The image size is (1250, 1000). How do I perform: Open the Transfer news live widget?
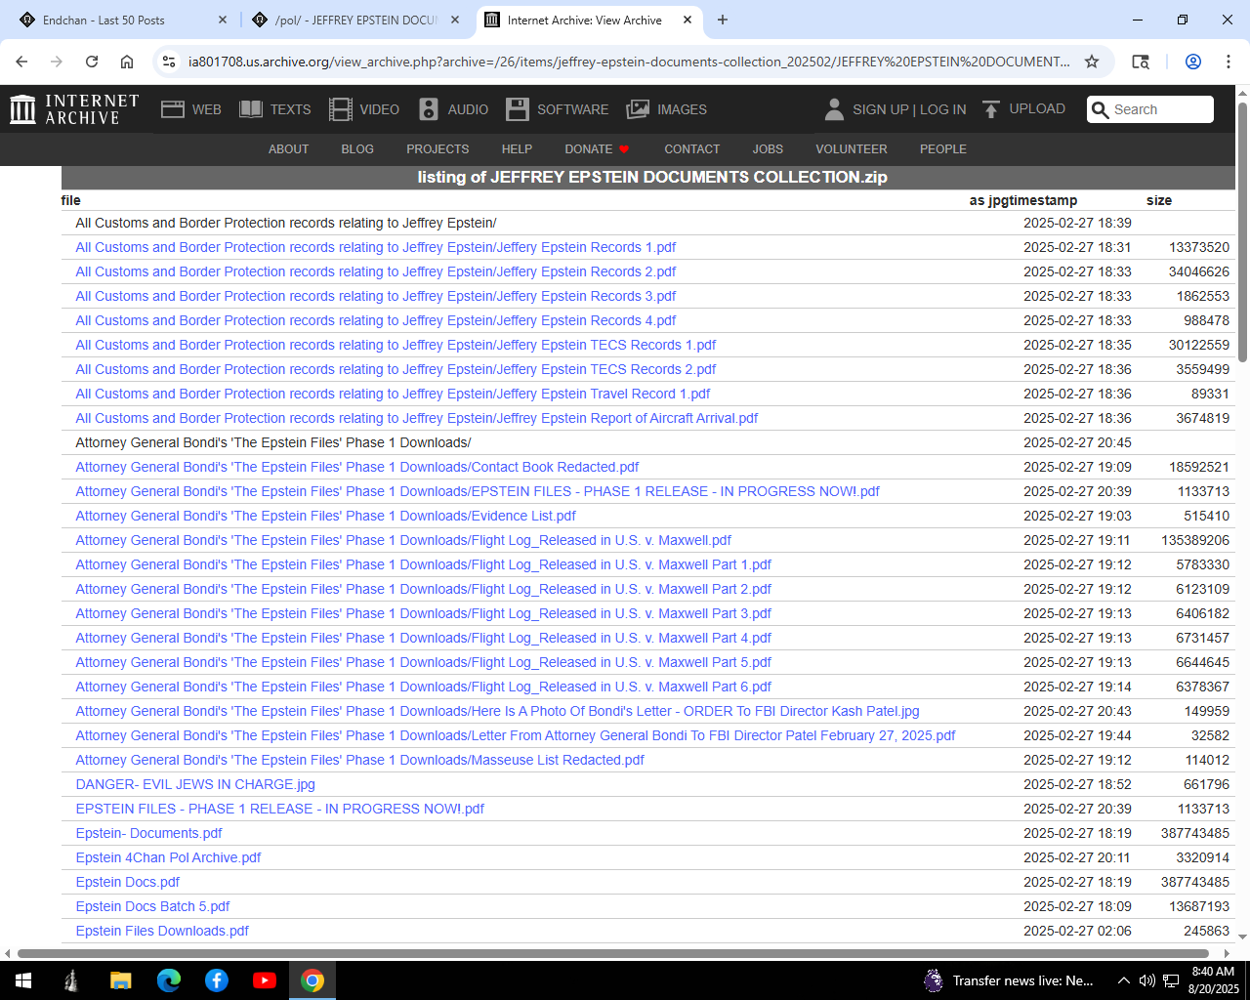[1010, 980]
